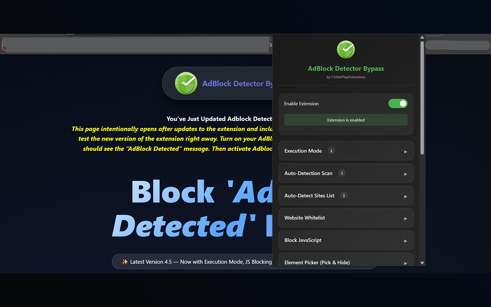Click the 'Extension is enabled' status bar
The width and height of the screenshot is (491, 307).
[x=346, y=120]
